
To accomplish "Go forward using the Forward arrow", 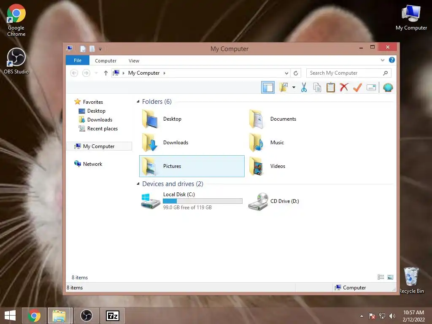I will point(86,73).
